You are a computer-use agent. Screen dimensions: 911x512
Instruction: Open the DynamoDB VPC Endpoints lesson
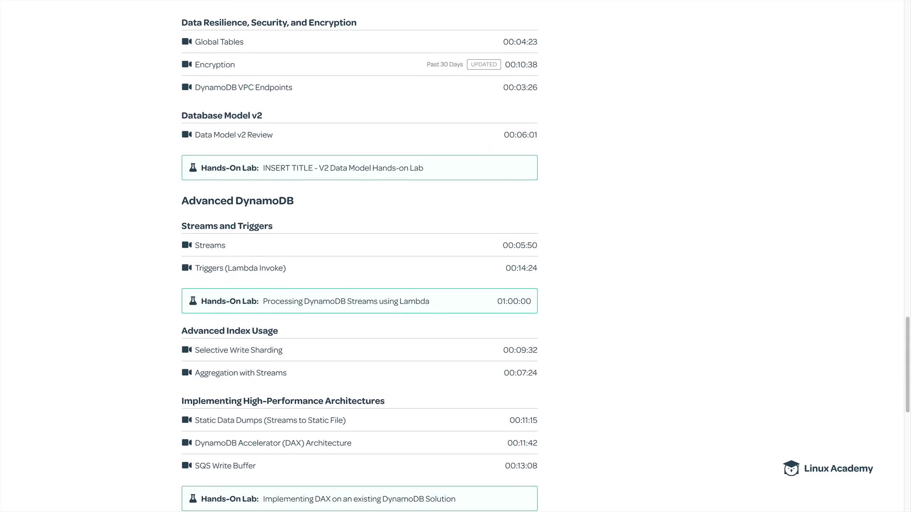coord(243,87)
